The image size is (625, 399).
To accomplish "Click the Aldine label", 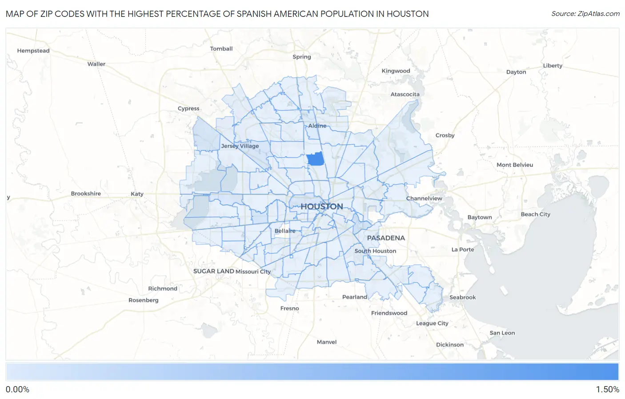I will (x=317, y=126).
